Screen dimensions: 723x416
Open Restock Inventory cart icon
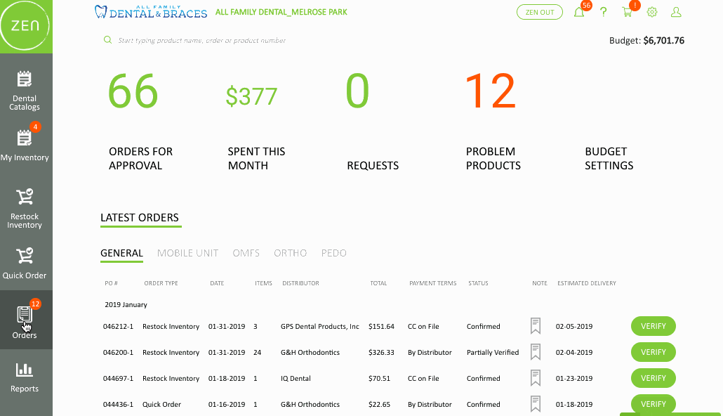point(25,197)
